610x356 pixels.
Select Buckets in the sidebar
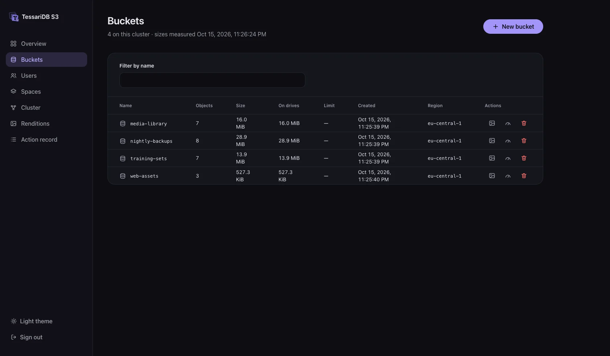point(46,60)
